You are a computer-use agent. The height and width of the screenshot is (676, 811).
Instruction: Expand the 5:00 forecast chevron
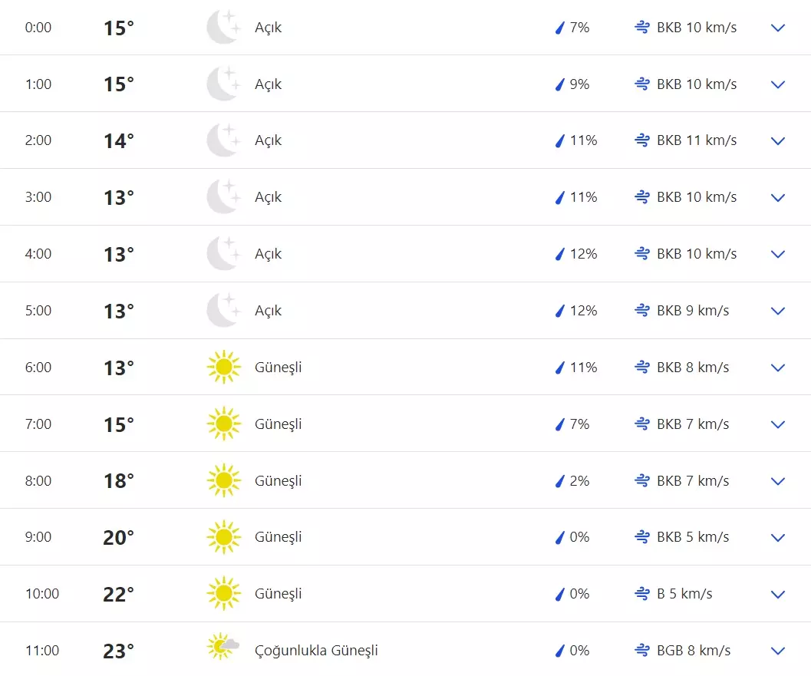778,312
